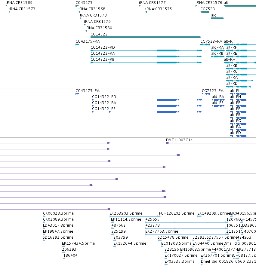The image size is (256, 266).
Task: Select CG14322-PA protein label
Action: (x=104, y=103)
